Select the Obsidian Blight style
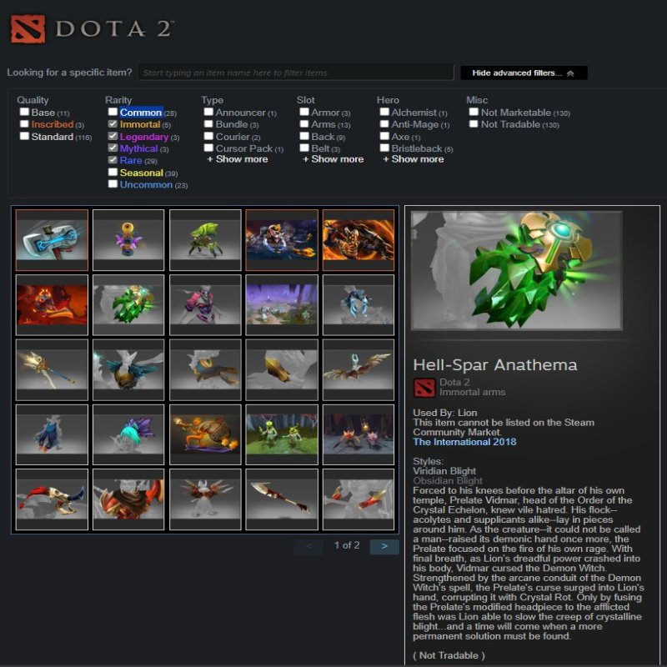The height and width of the screenshot is (667, 667). (x=448, y=481)
